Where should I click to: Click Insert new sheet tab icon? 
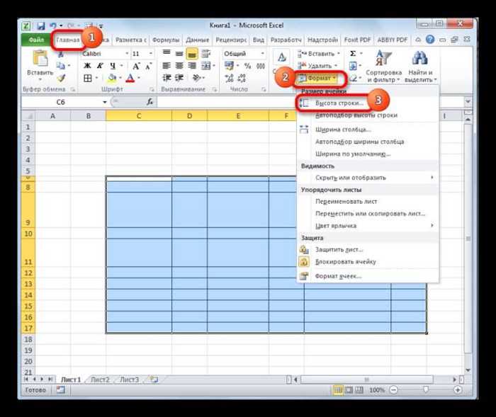154,379
